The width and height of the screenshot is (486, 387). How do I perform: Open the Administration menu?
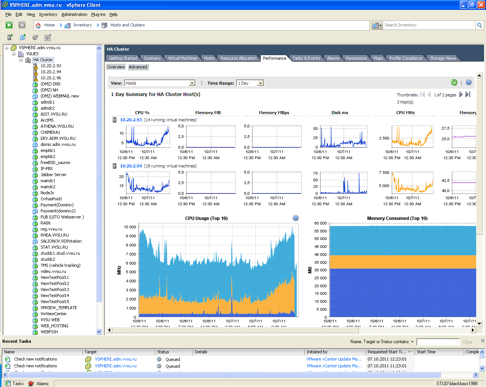[x=74, y=14]
